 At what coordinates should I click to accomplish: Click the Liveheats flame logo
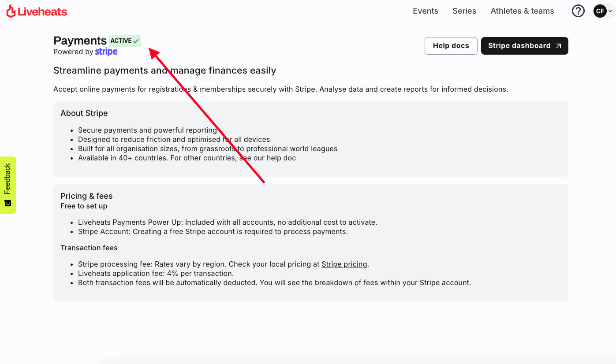point(37,11)
